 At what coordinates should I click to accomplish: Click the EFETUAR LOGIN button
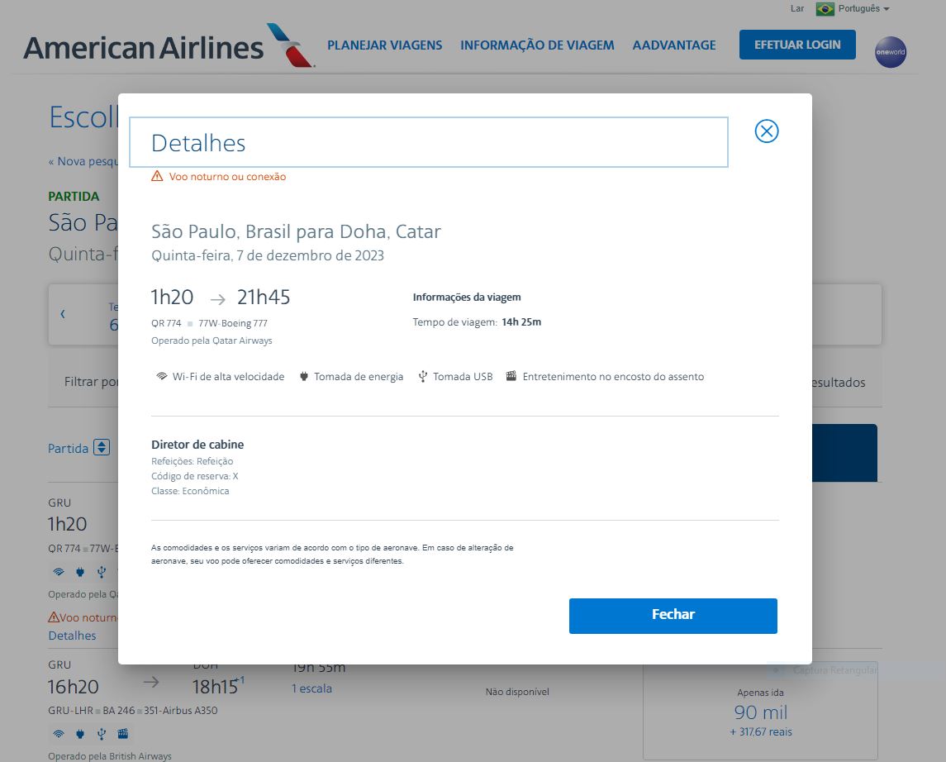click(796, 45)
